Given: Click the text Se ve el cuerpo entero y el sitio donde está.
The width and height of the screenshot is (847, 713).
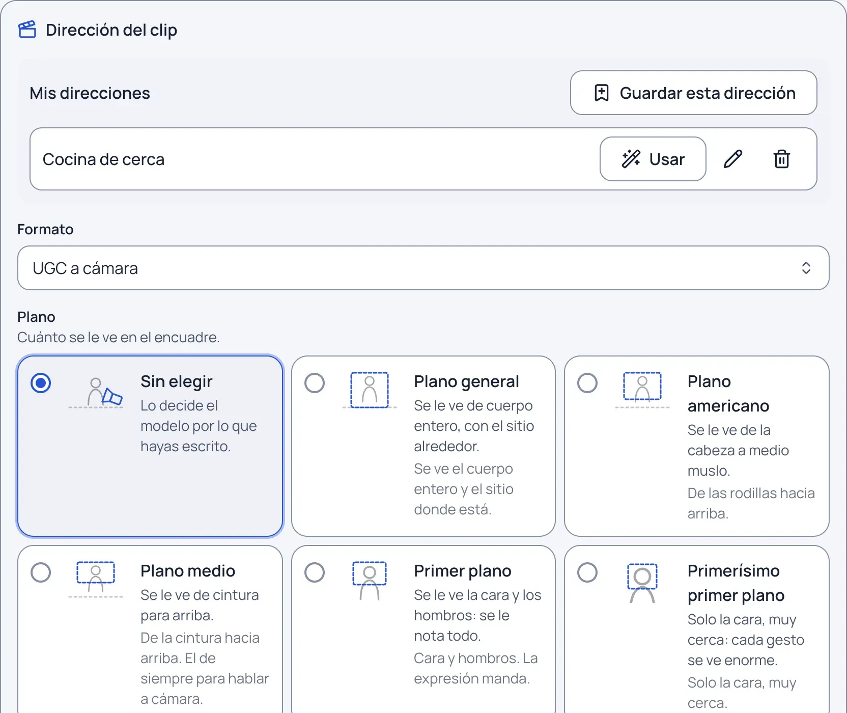Looking at the screenshot, I should click(x=464, y=489).
